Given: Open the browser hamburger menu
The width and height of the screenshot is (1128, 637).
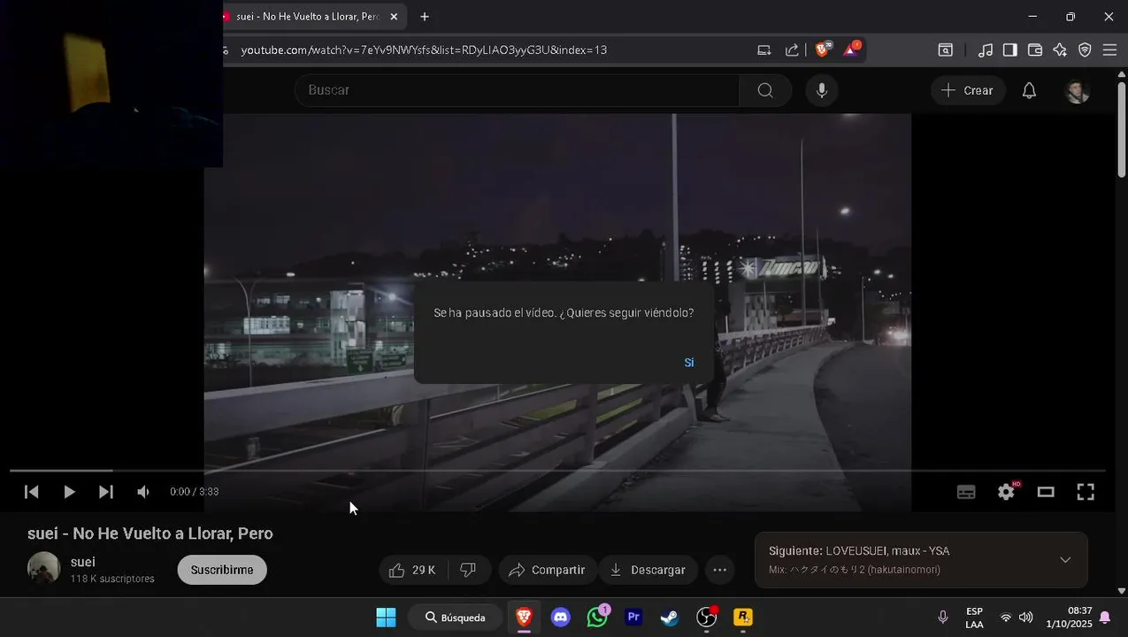Looking at the screenshot, I should pyautogui.click(x=1109, y=50).
